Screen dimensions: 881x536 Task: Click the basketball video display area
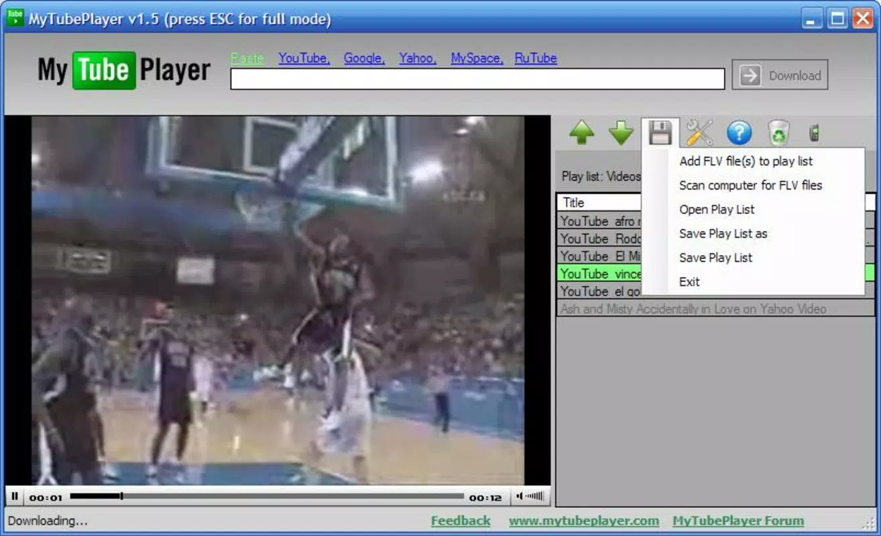(x=278, y=300)
